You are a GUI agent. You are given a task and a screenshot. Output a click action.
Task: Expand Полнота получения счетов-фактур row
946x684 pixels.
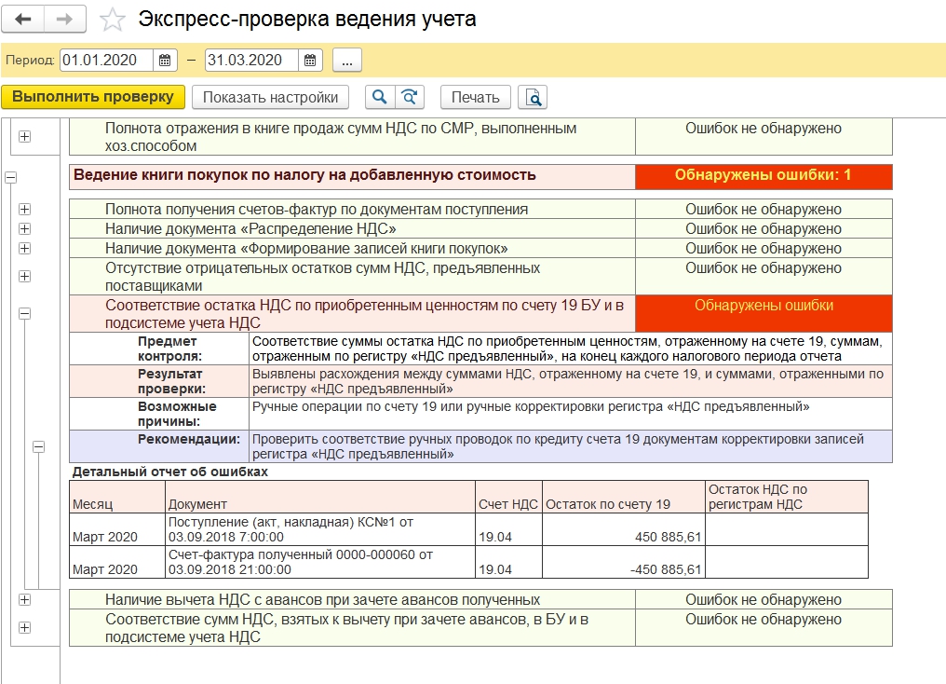click(25, 209)
